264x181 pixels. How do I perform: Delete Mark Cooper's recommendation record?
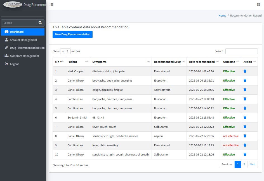[x=245, y=71]
